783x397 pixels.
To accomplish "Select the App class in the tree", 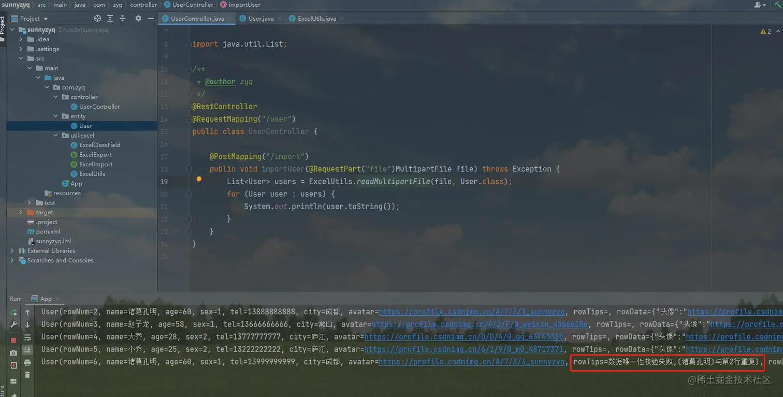I will (x=72, y=184).
